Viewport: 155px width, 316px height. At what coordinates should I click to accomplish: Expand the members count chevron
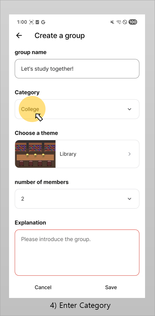[x=130, y=199]
